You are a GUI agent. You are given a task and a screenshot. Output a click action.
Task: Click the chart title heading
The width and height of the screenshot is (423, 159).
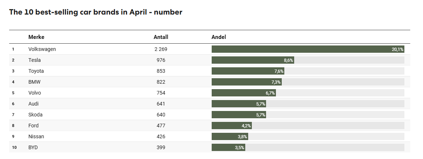pyautogui.click(x=96, y=12)
